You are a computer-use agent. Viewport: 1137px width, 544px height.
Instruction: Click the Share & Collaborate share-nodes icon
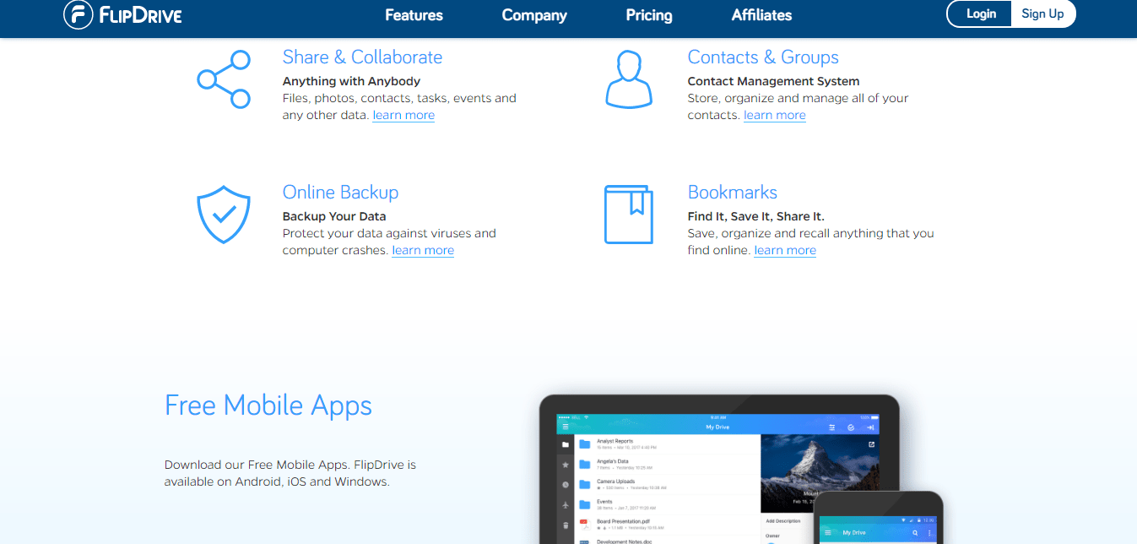point(224,79)
